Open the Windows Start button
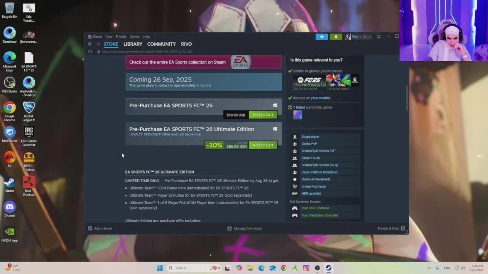Screen dimensions: 488x274 click(160, 268)
